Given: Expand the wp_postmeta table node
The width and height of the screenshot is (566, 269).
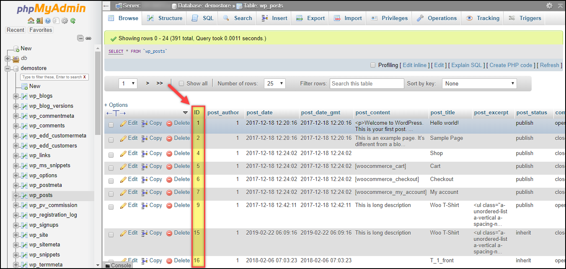Looking at the screenshot, I should [16, 185].
